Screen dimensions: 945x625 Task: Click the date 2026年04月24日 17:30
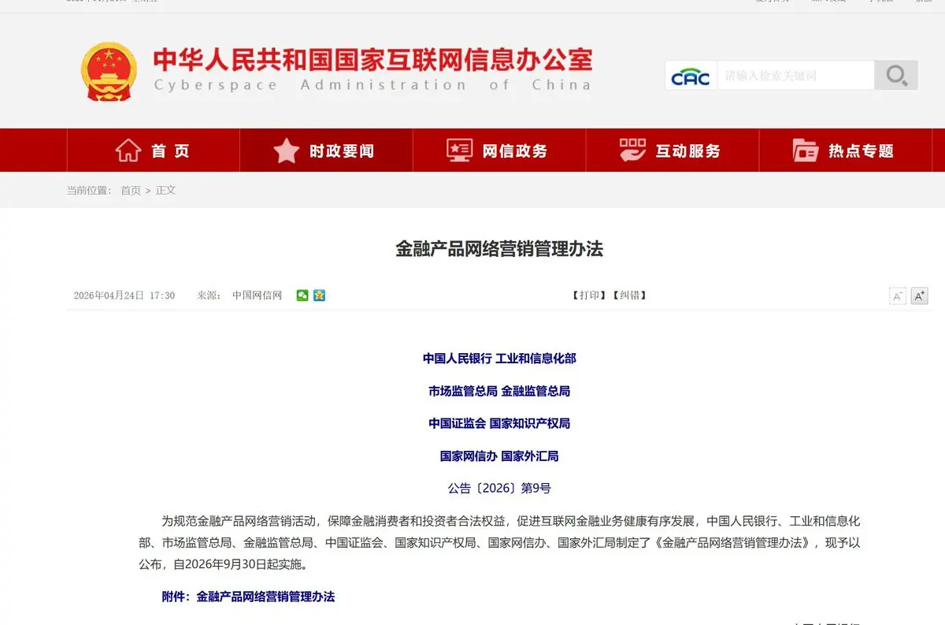point(124,296)
